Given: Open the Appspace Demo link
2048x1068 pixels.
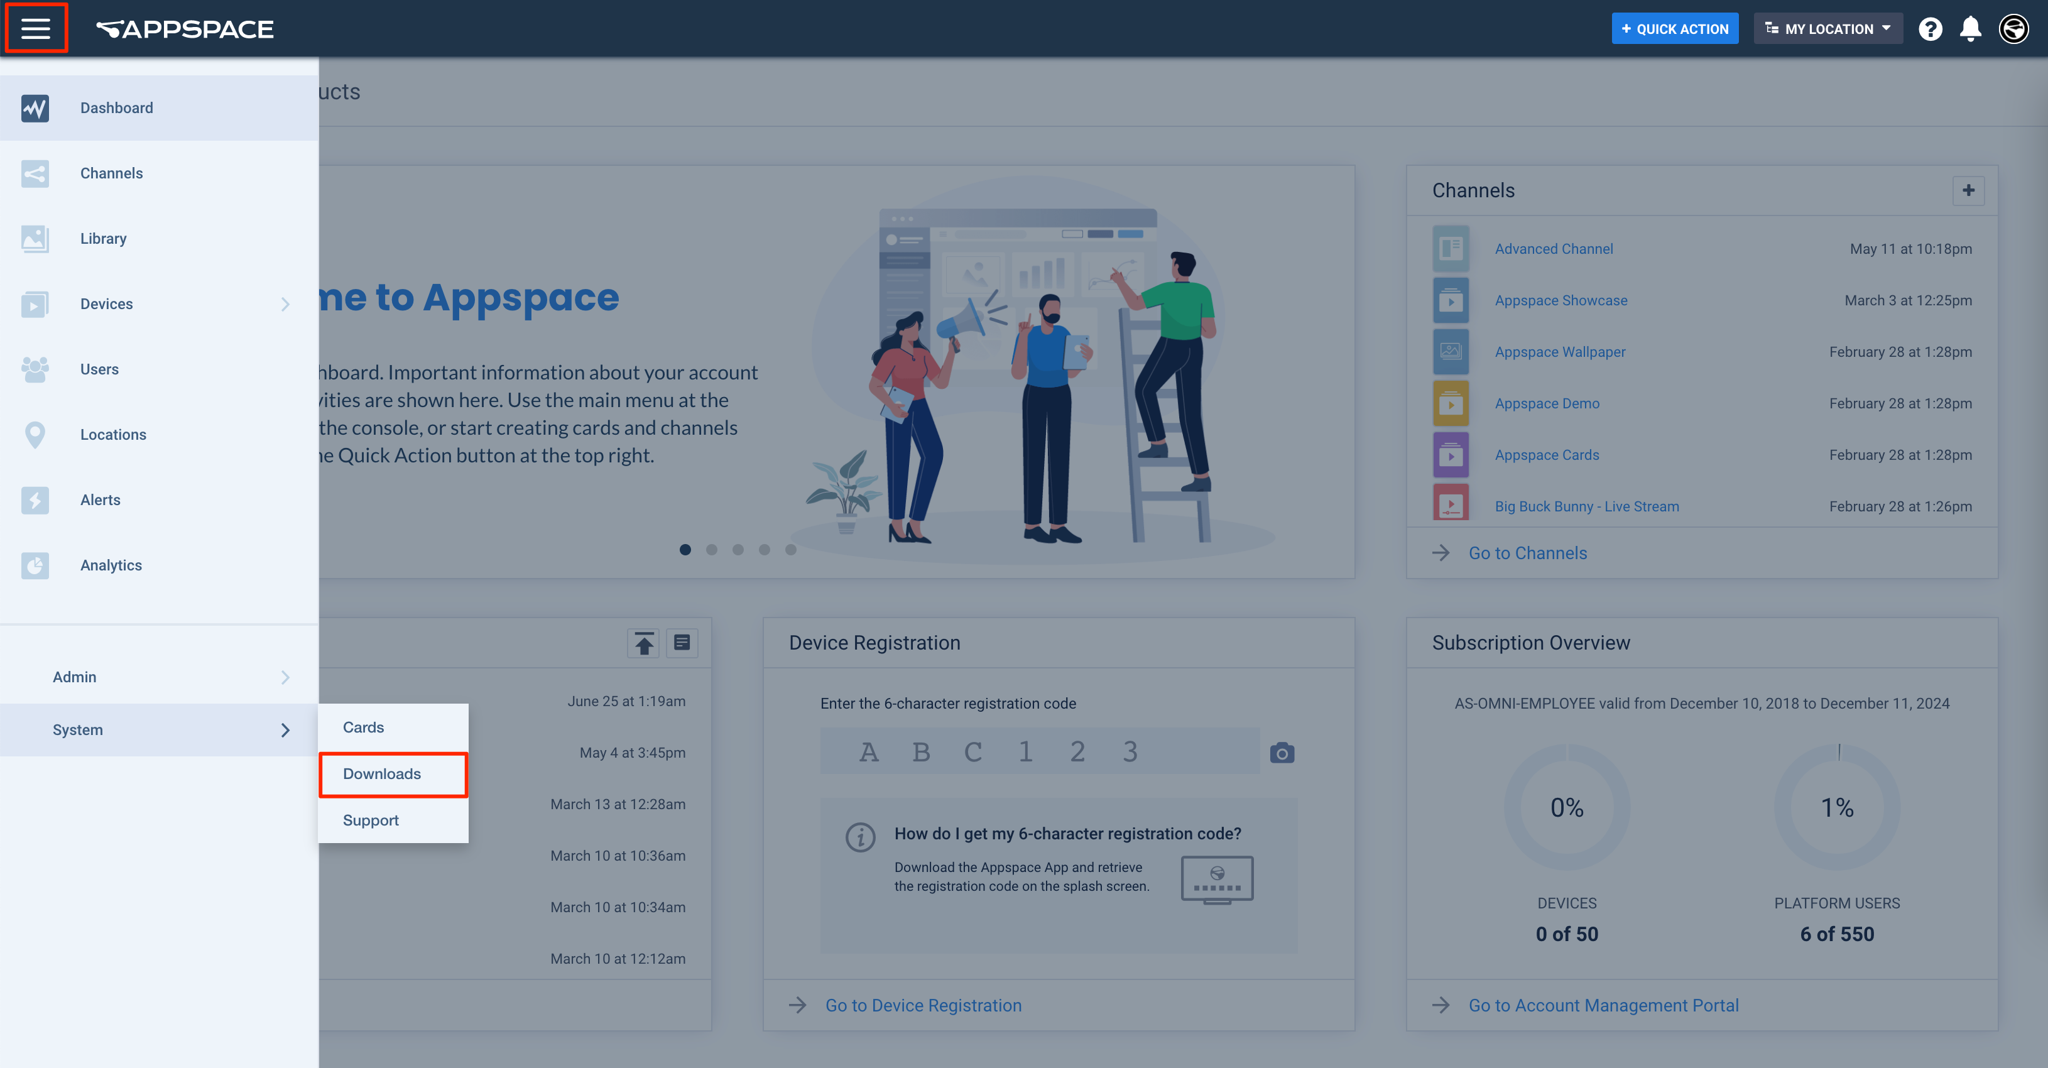Looking at the screenshot, I should click(x=1547, y=403).
